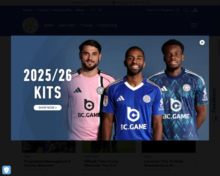Close the 2025/26 Kits popup

pyautogui.click(x=202, y=43)
